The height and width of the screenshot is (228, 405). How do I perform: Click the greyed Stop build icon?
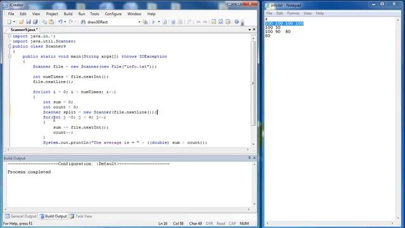180,22
